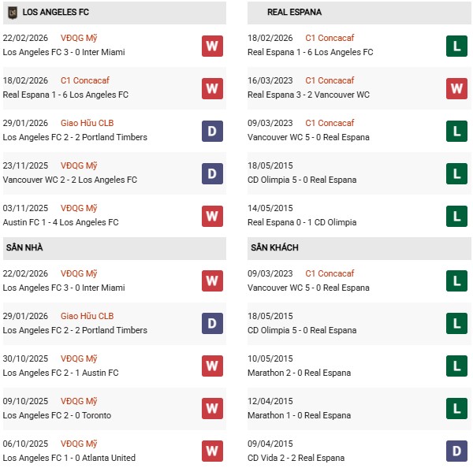Click the Los Angeles FC club logo
473x468 pixels.
click(12, 13)
